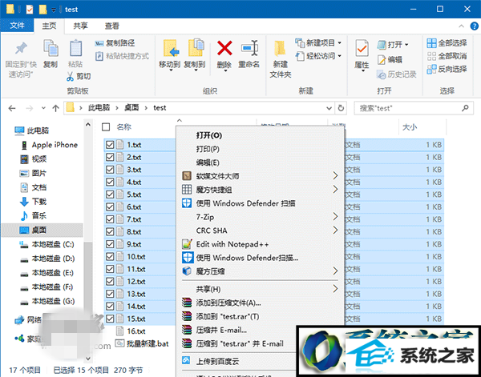
Task: Switch to the Share (共享) ribbon tab
Action: (80, 26)
